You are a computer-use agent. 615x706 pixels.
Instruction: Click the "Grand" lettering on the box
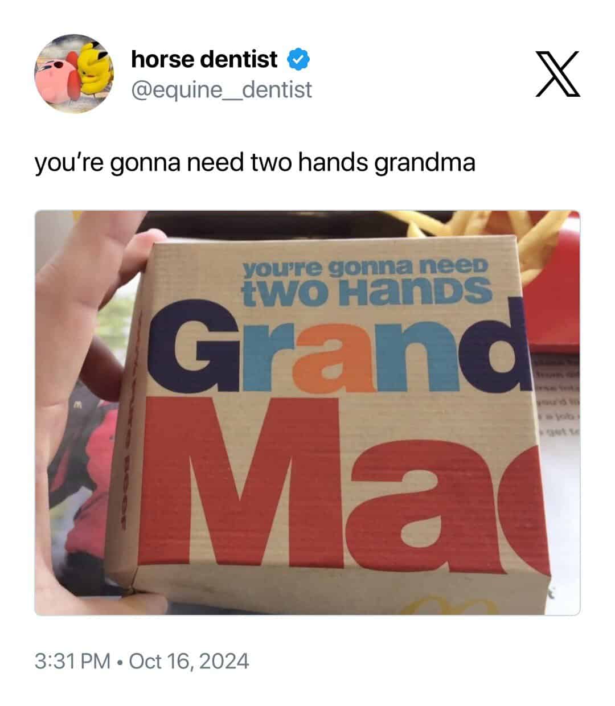[x=336, y=350]
